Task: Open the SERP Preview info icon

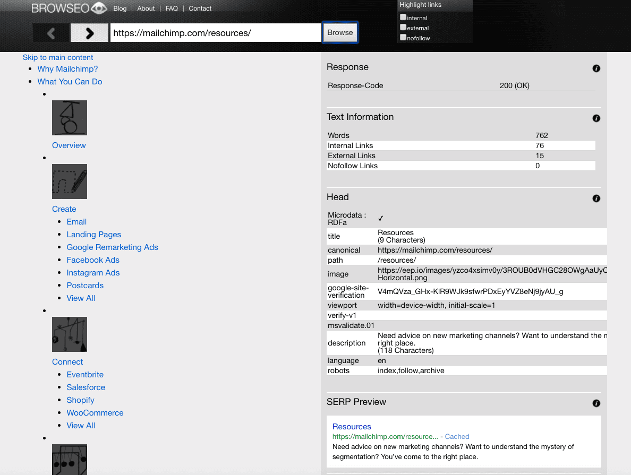Action: [596, 403]
